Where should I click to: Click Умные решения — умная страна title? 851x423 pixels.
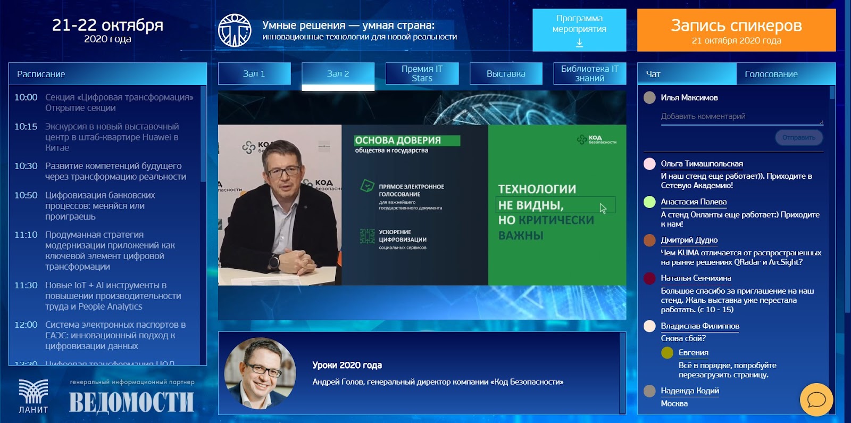pos(348,25)
